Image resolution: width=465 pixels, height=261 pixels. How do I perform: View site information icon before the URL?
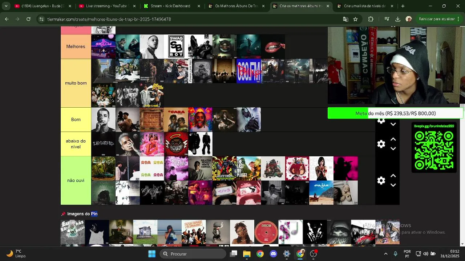point(41,19)
